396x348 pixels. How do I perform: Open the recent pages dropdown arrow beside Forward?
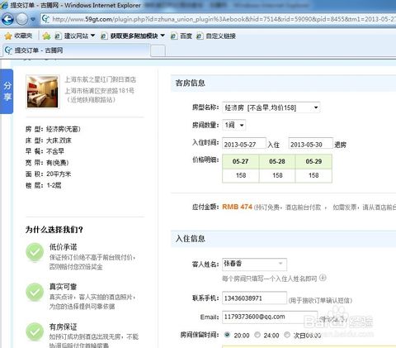click(33, 19)
